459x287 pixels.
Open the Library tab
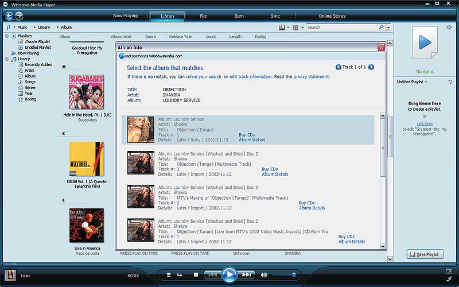click(x=168, y=16)
